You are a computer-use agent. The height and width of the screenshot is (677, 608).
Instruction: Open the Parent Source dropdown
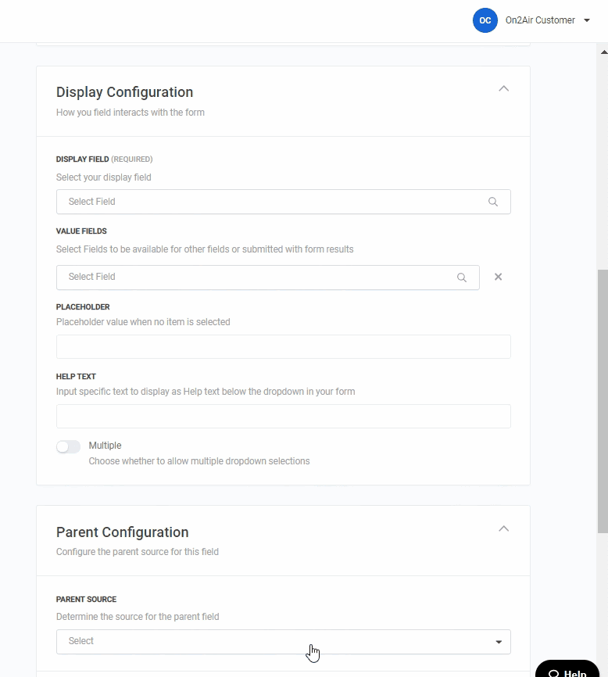coord(274,642)
